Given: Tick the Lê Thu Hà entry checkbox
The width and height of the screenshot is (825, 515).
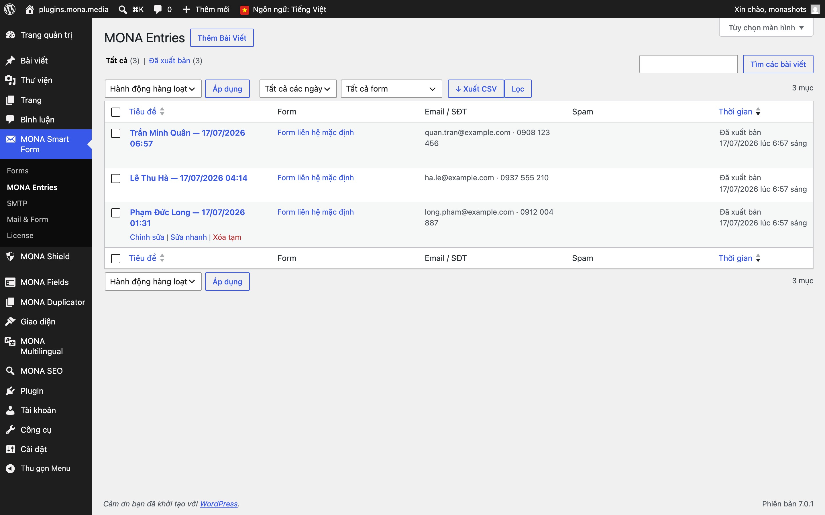Looking at the screenshot, I should tap(116, 179).
